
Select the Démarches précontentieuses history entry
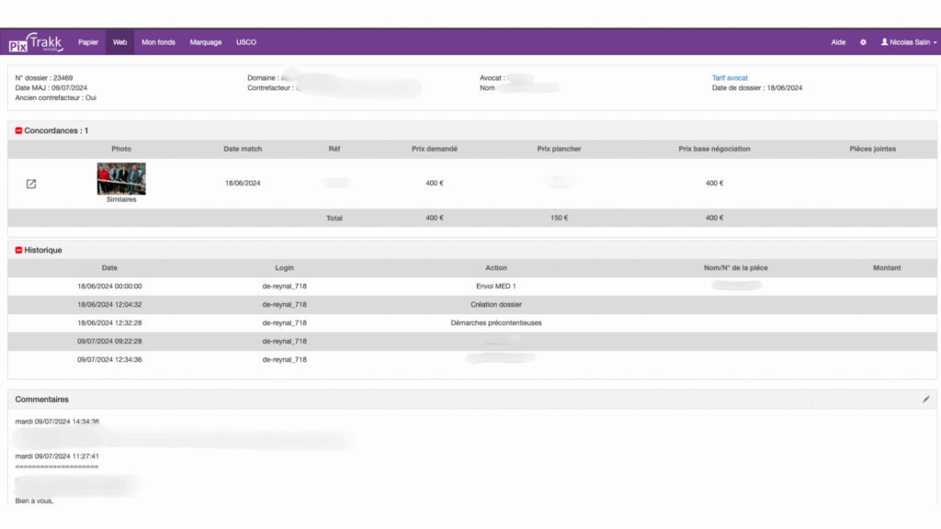(x=495, y=323)
